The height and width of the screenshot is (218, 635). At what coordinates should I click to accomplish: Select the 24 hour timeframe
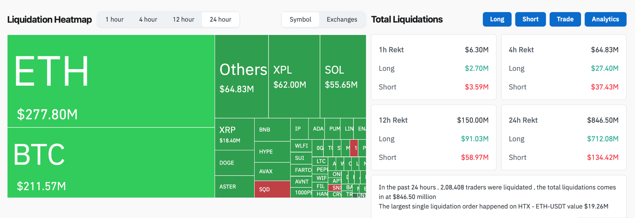click(x=220, y=19)
